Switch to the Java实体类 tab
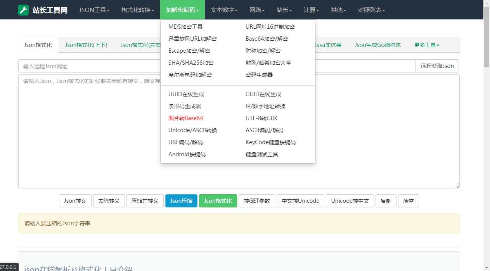Viewport: 490px width, 271px height. pyautogui.click(x=328, y=45)
